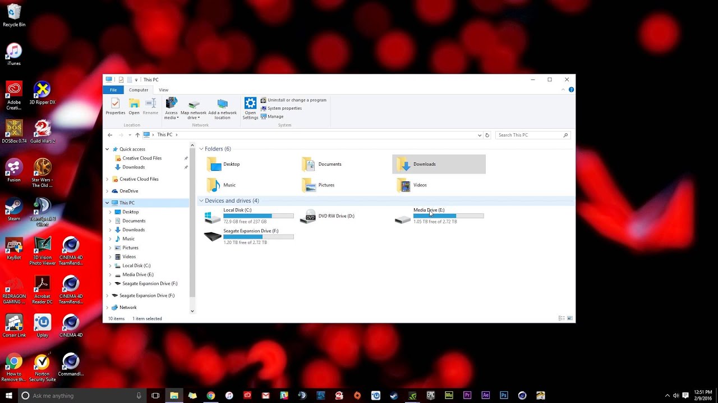This screenshot has height=403, width=718.
Task: Open the Windows Start menu
Action: [x=8, y=395]
